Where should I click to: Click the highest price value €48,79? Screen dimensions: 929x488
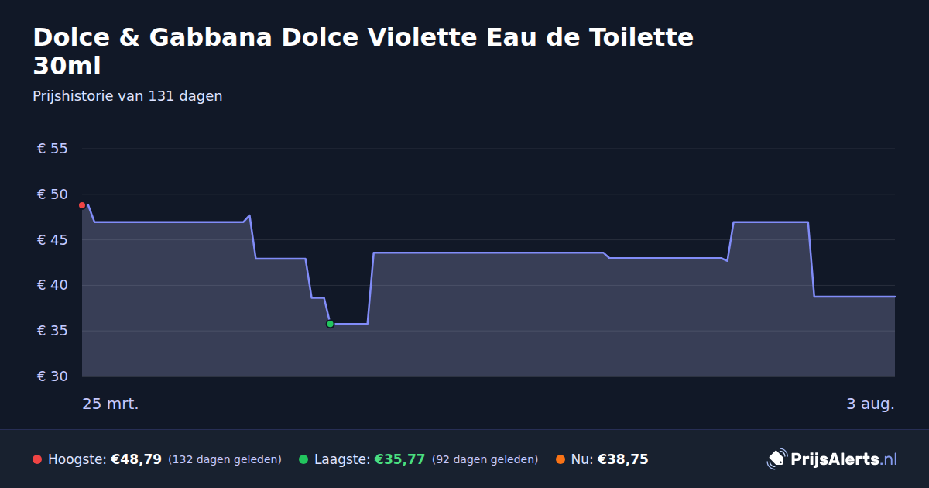[136, 459]
